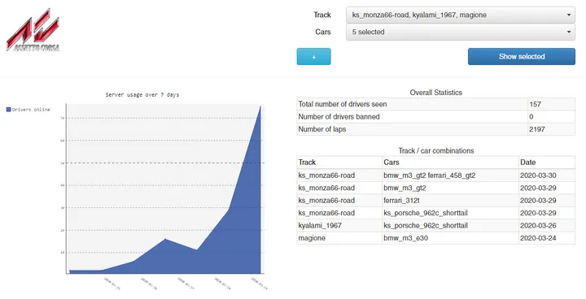
Task: Select the date 2020-03-26
Action: 547,225
